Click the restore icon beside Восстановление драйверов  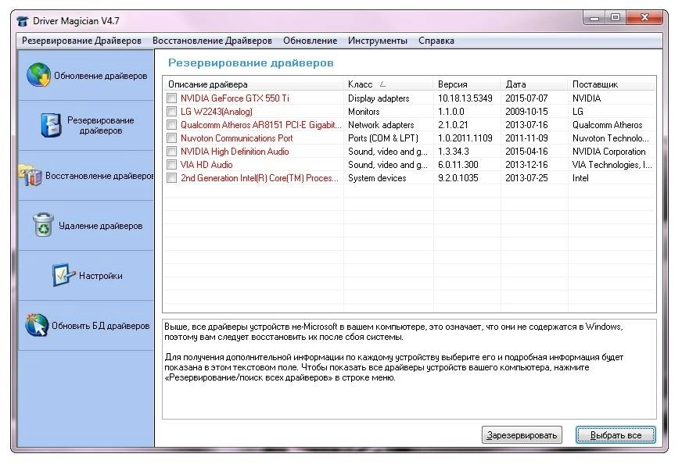click(31, 175)
